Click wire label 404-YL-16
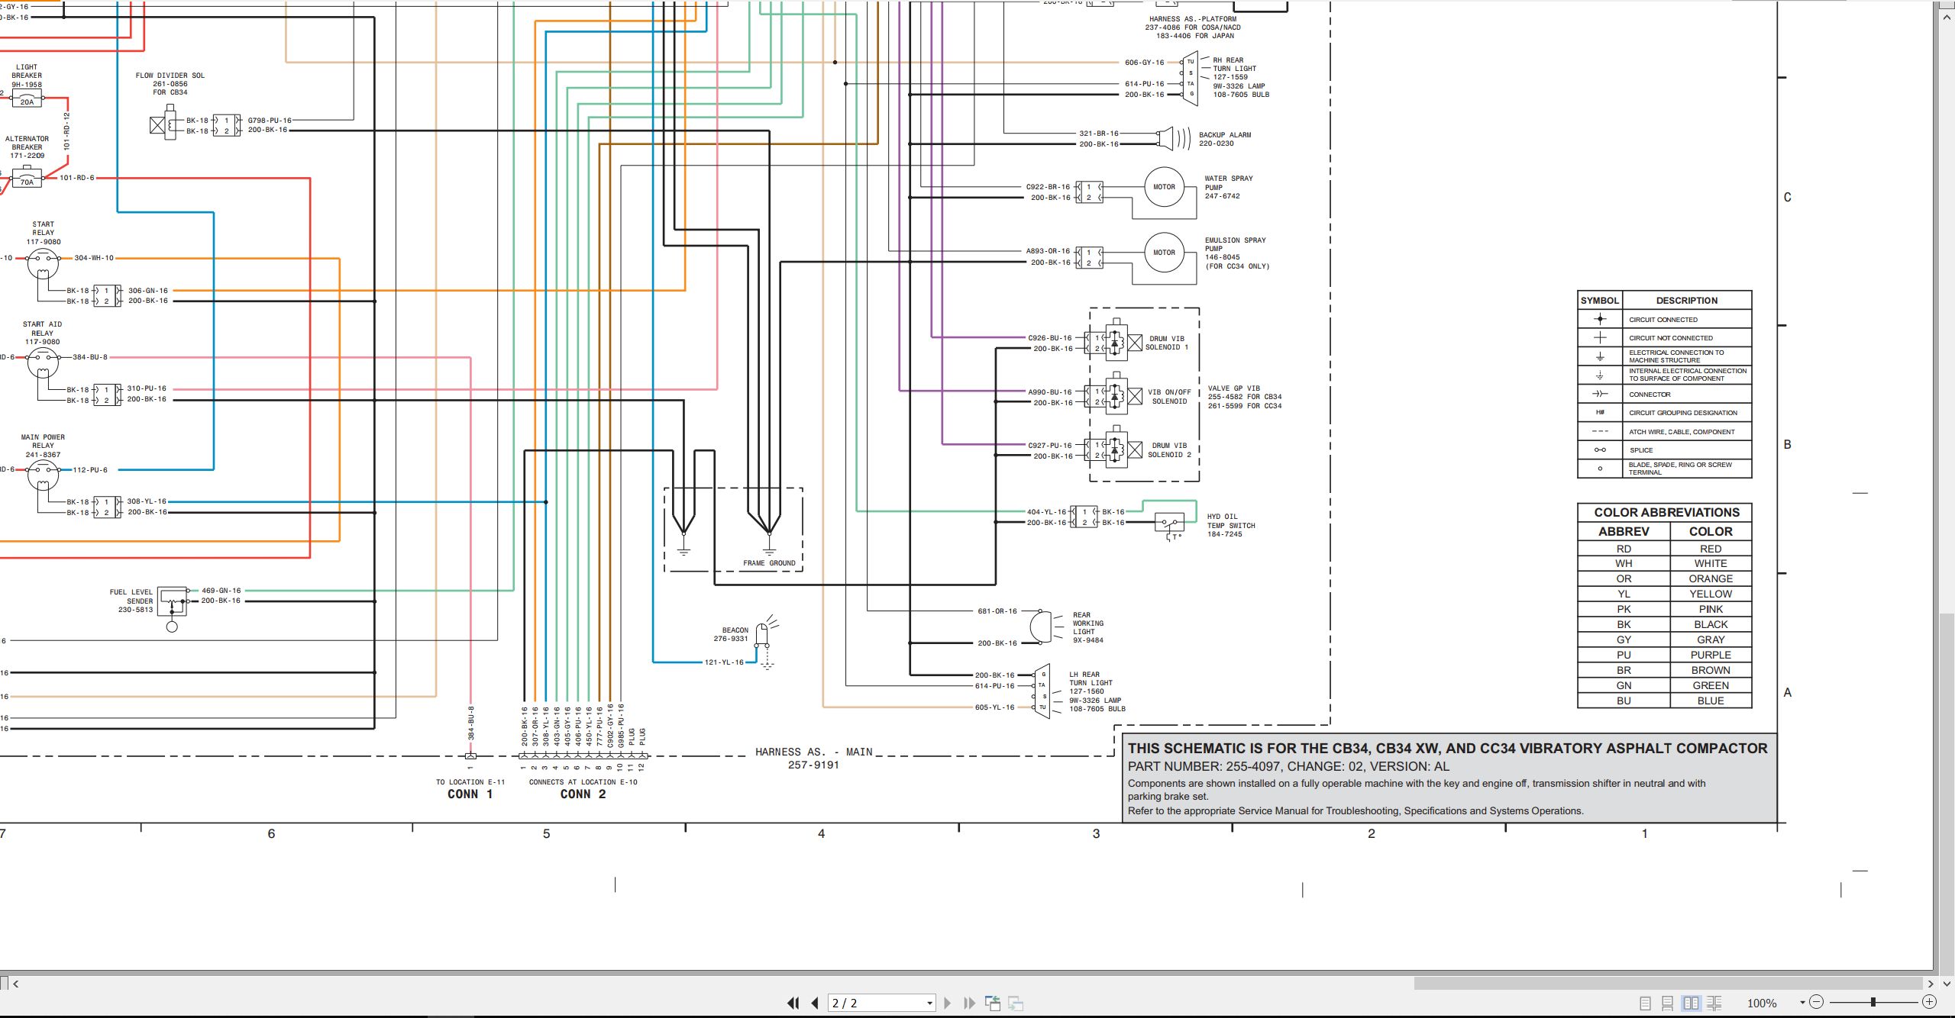The width and height of the screenshot is (1955, 1018). click(x=1046, y=512)
